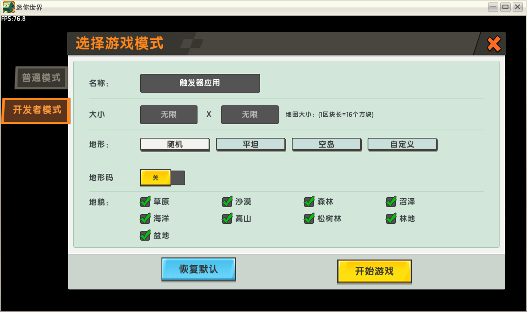The width and height of the screenshot is (527, 312).
Task: Click the map name field showing 触发器应用
Action: pos(200,83)
